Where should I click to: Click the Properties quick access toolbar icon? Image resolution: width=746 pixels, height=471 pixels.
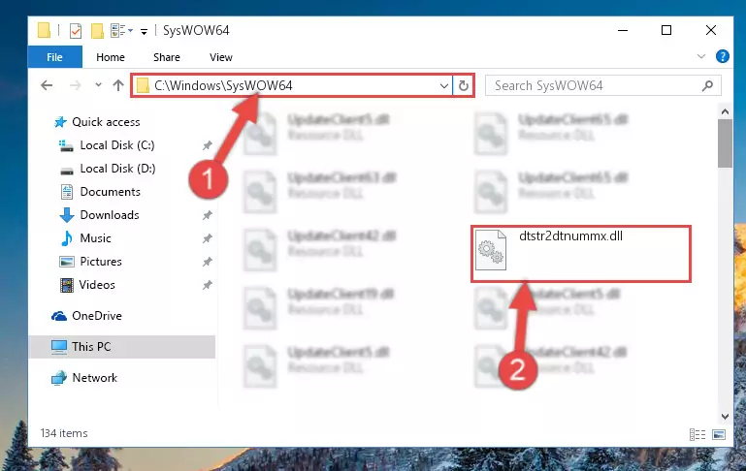click(76, 31)
